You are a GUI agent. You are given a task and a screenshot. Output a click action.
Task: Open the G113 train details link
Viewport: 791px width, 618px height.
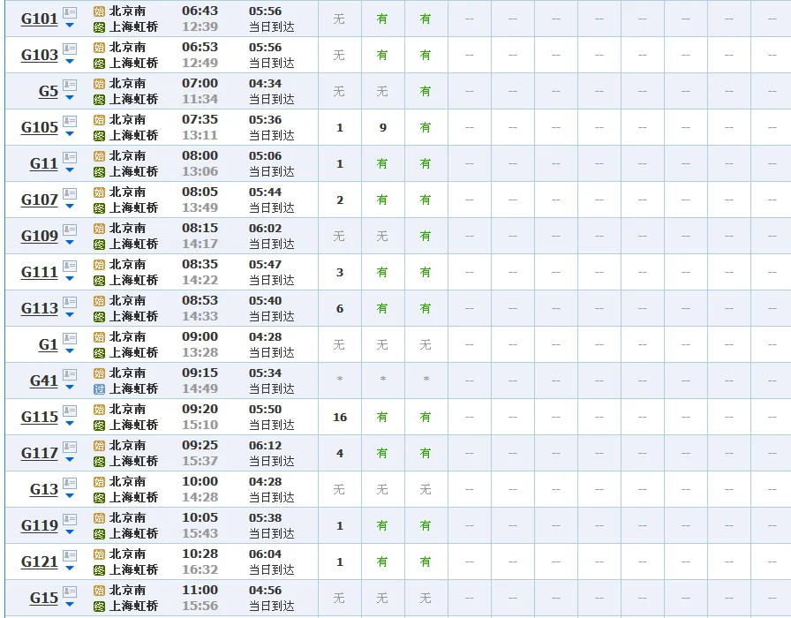[40, 308]
